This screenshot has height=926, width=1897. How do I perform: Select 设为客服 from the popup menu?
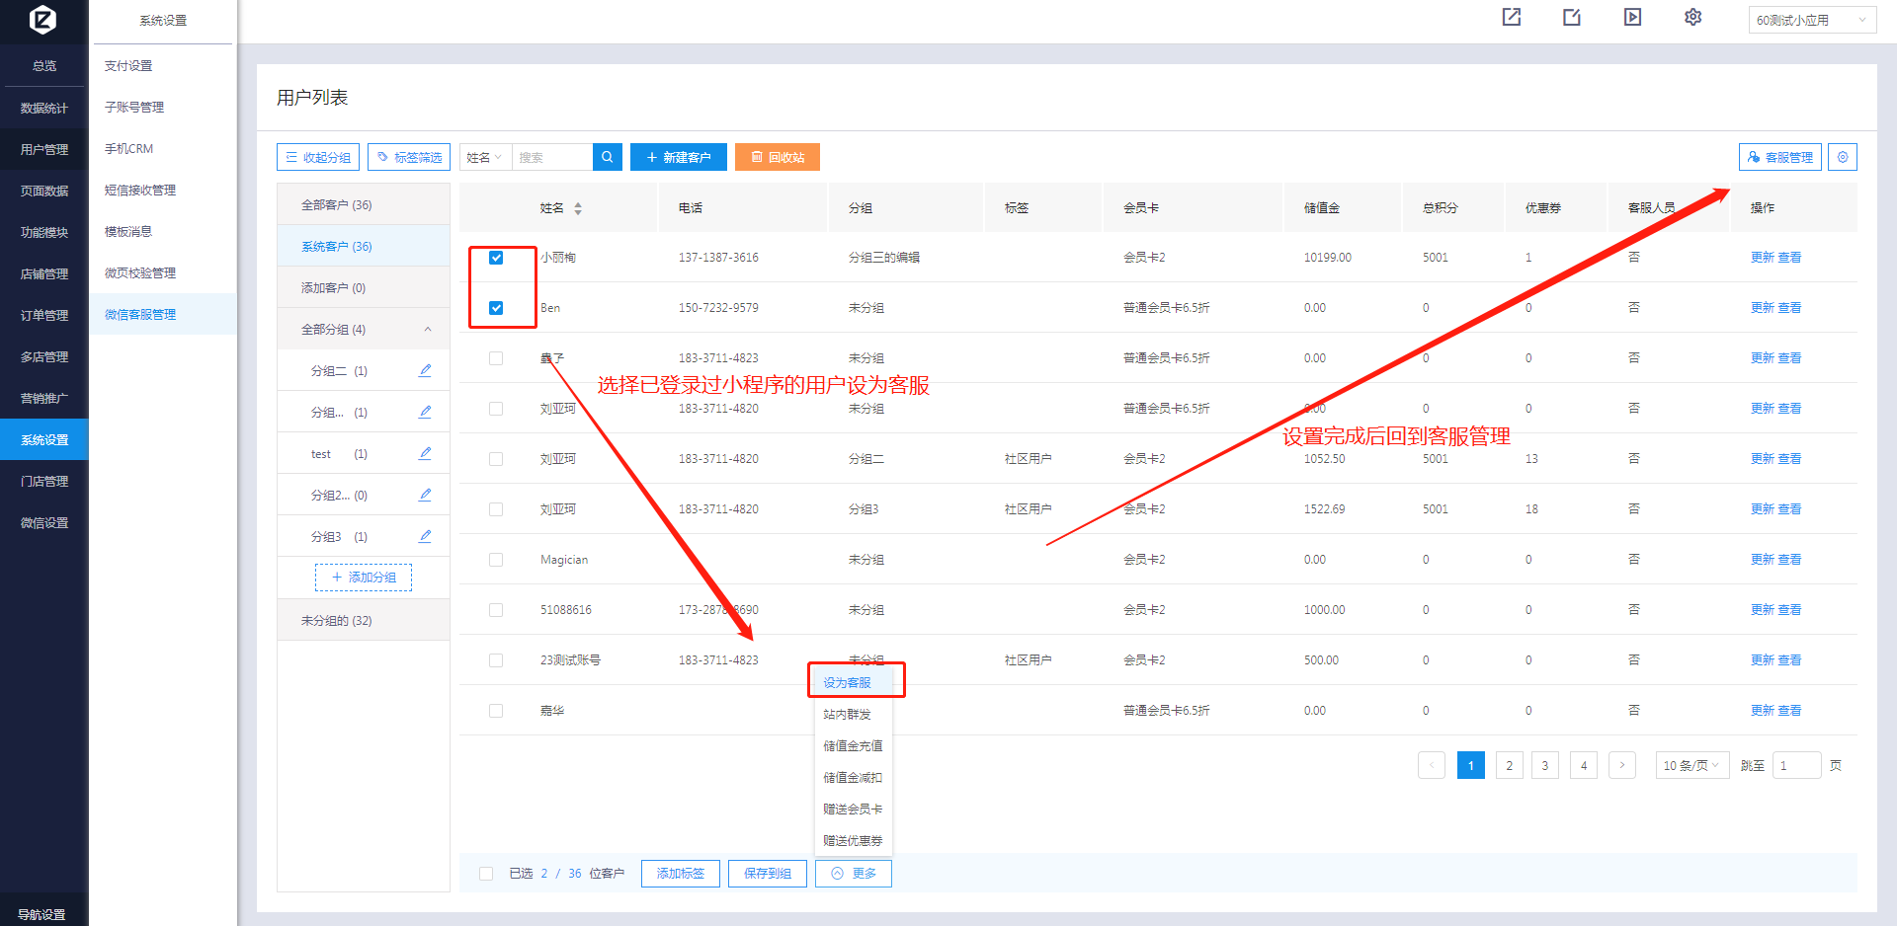pos(848,682)
